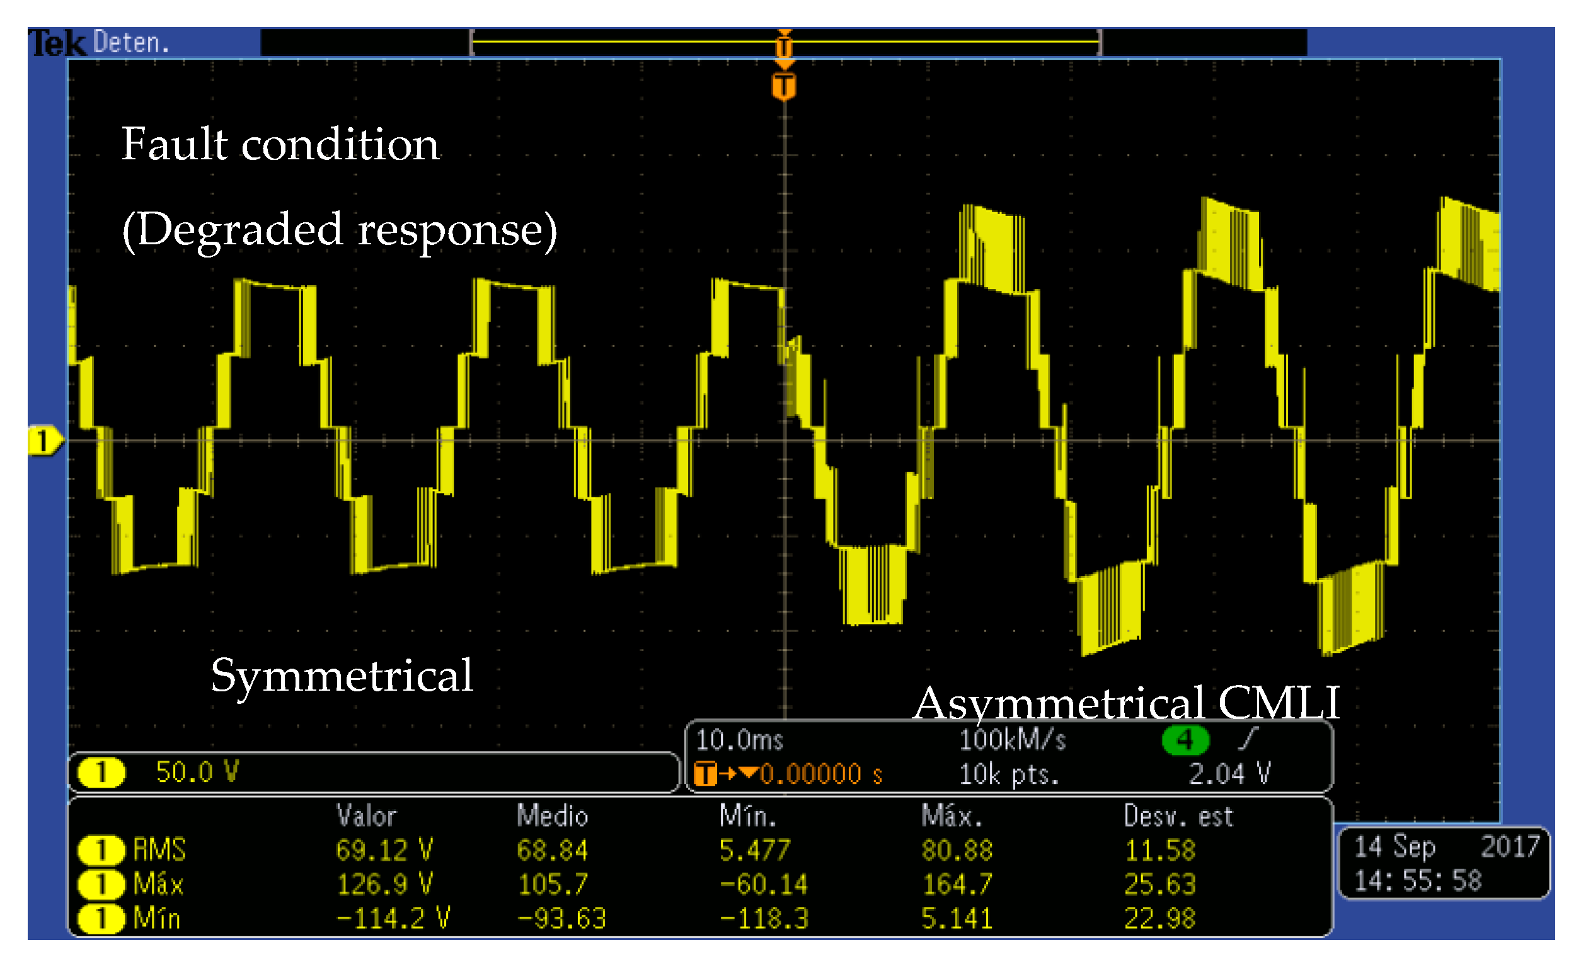Click the channel 1 badge next to Máx
The height and width of the screenshot is (969, 1593).
101,885
